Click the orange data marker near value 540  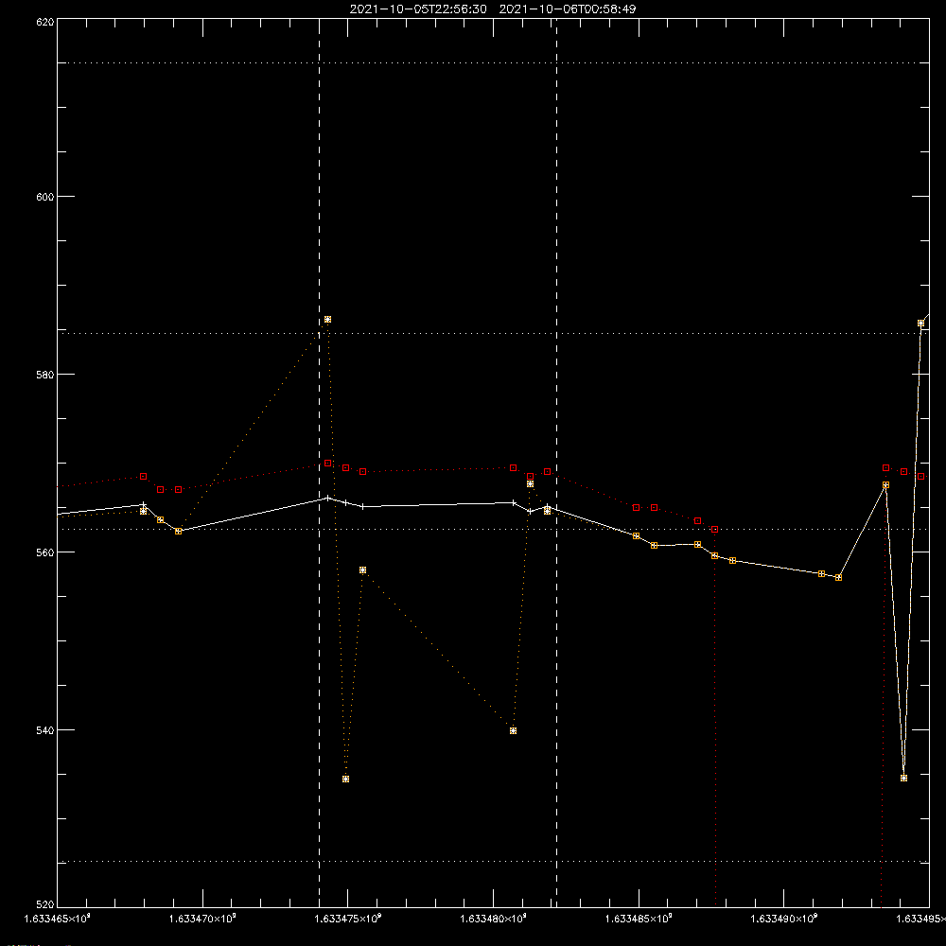point(514,730)
